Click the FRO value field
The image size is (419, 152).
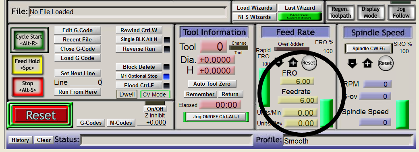pyautogui.click(x=297, y=81)
